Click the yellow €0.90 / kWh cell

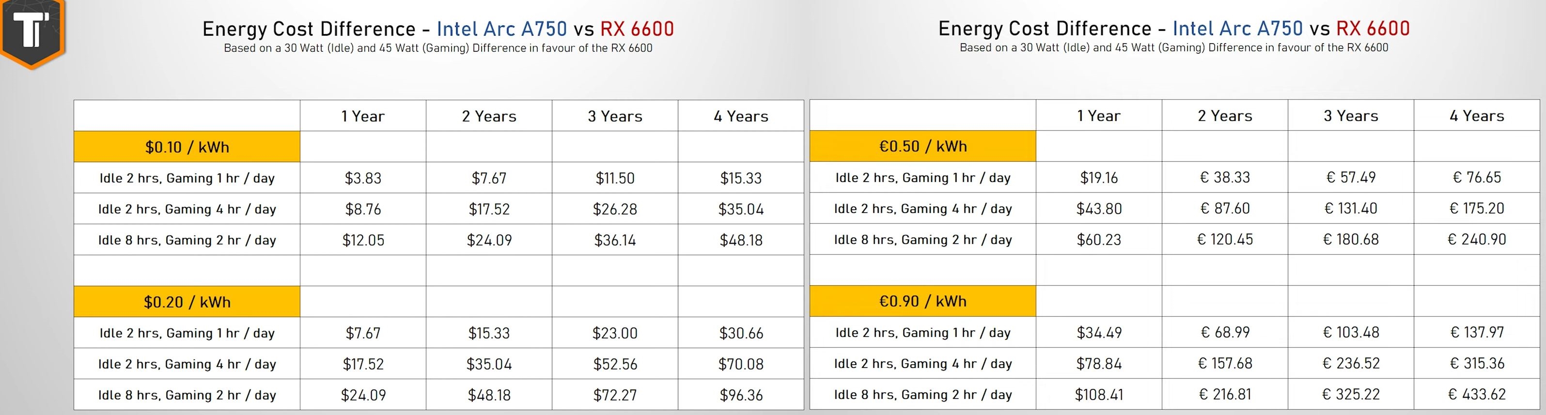click(x=922, y=301)
